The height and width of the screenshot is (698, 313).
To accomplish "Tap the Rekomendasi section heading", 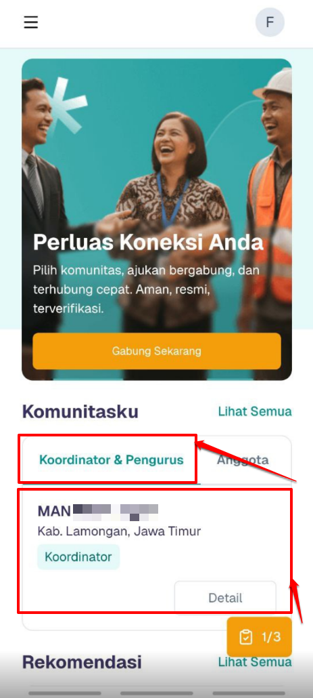I will pyautogui.click(x=82, y=662).
